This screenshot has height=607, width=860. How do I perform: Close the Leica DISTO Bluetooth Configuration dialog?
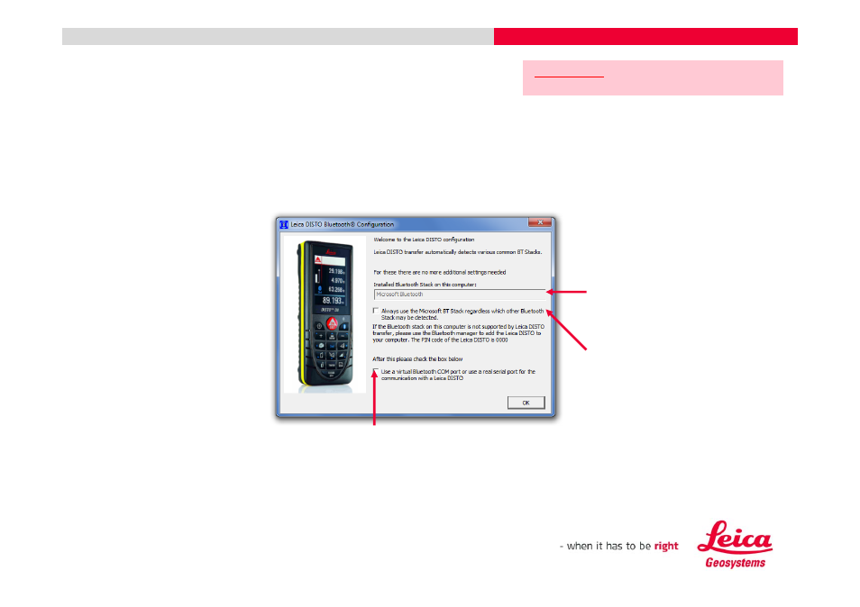coord(540,222)
